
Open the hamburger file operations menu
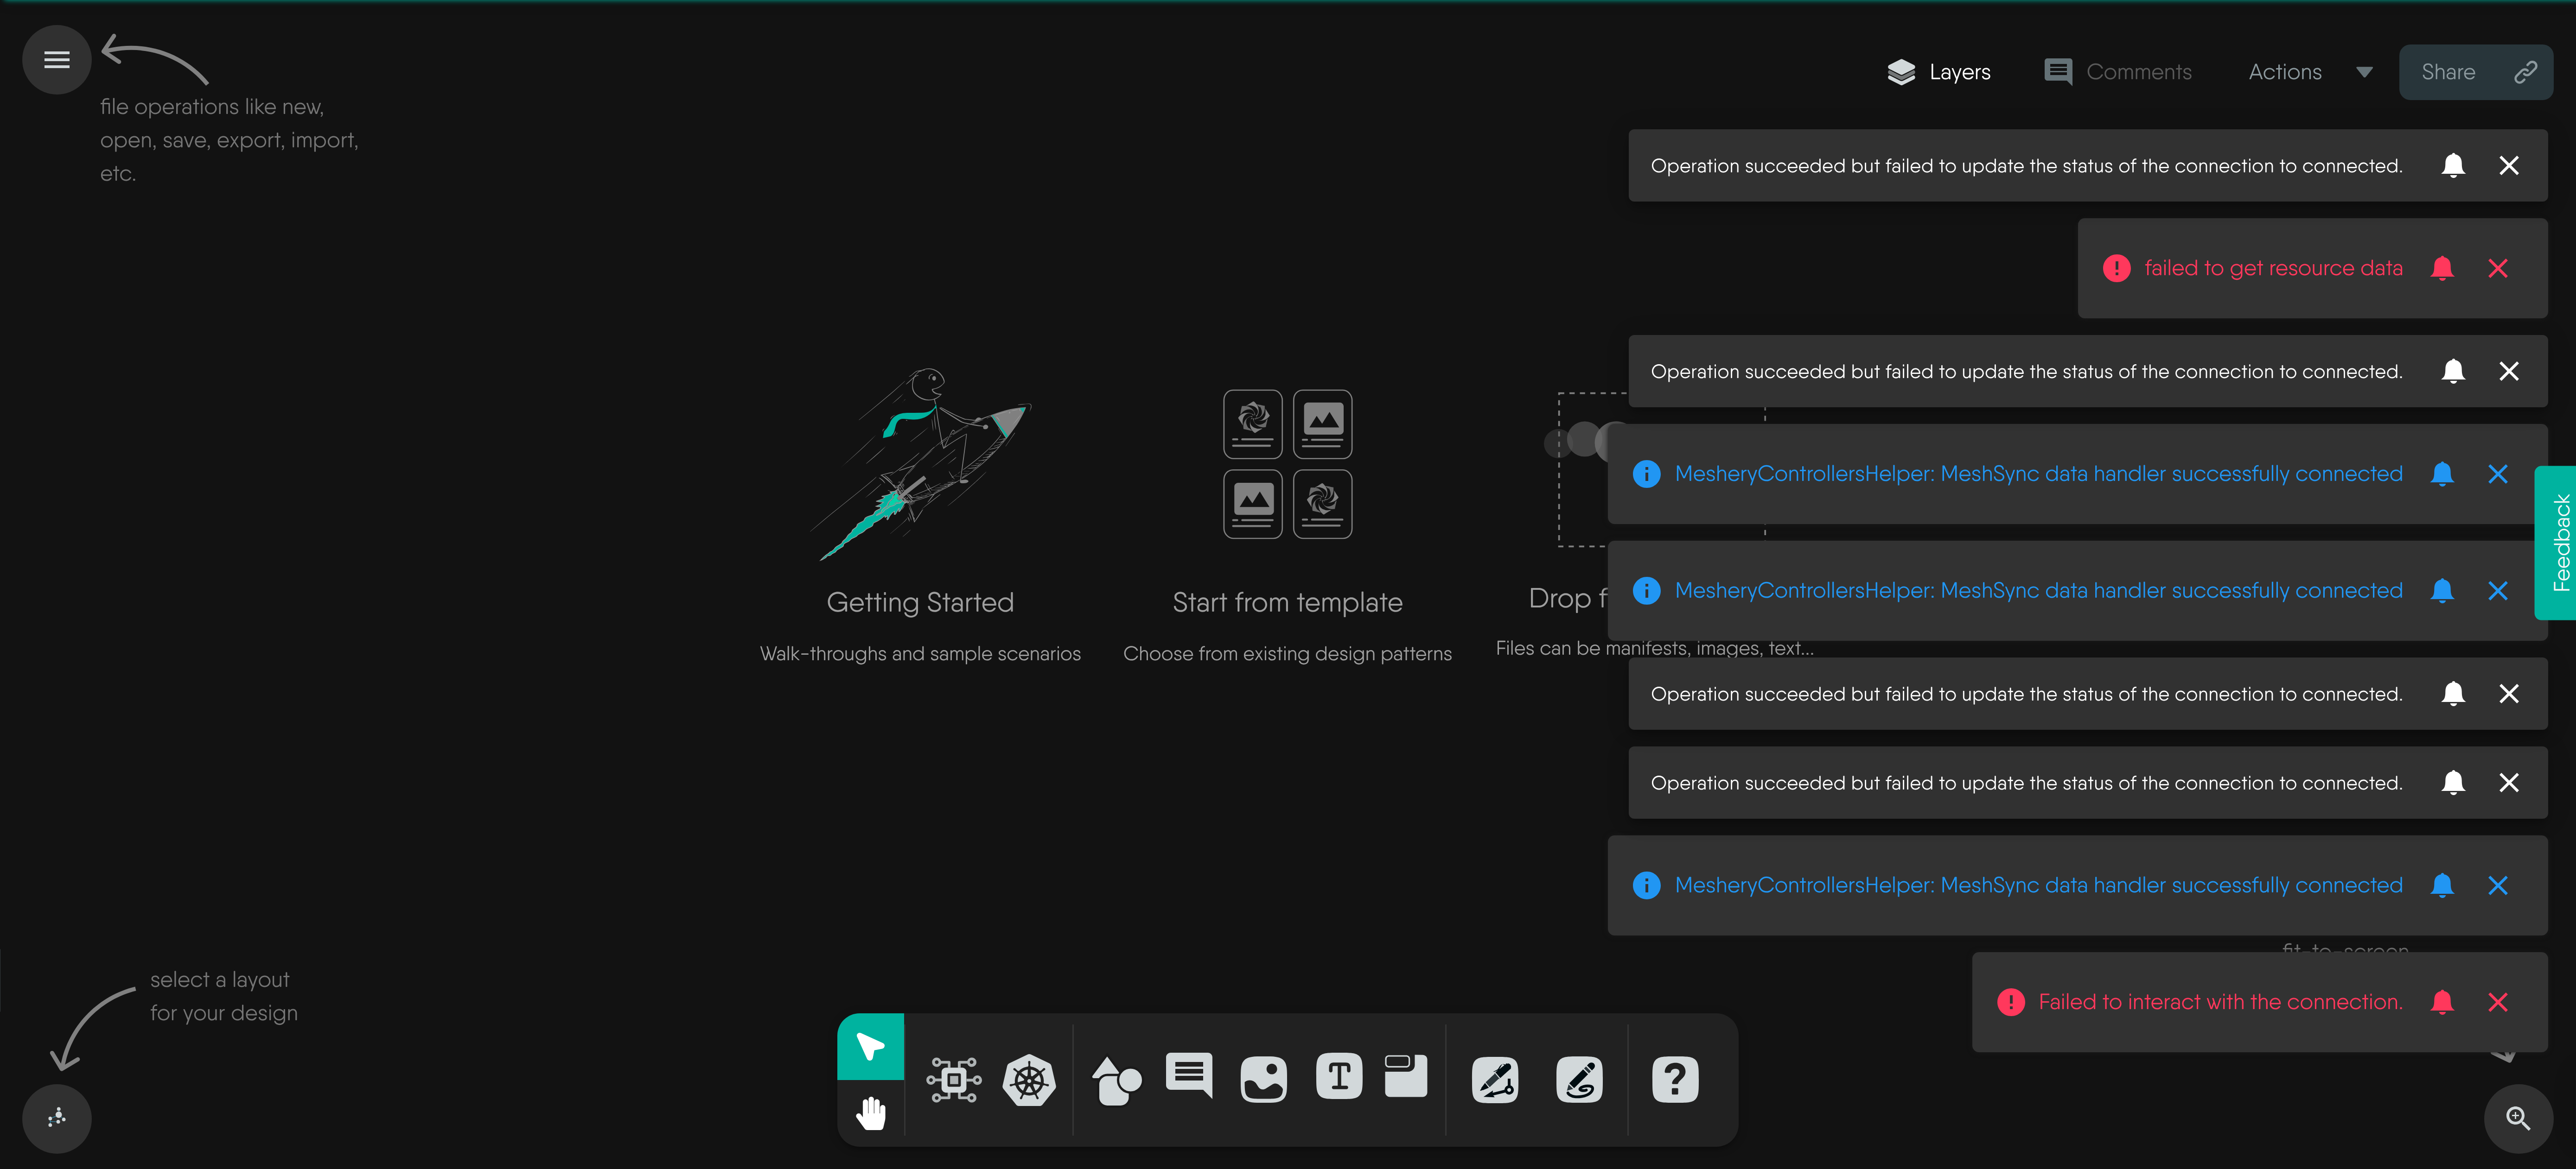(x=57, y=60)
